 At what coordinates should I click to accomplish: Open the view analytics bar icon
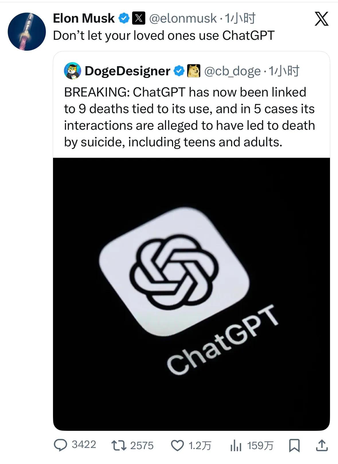(235, 445)
